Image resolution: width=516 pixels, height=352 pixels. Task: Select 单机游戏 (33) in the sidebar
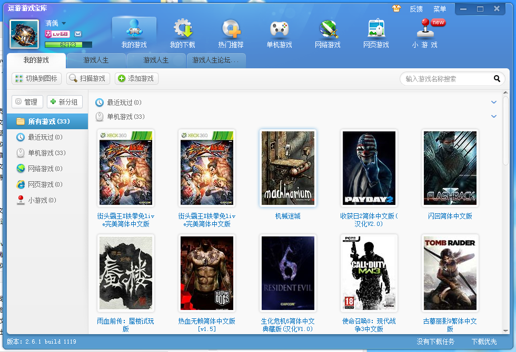(47, 153)
